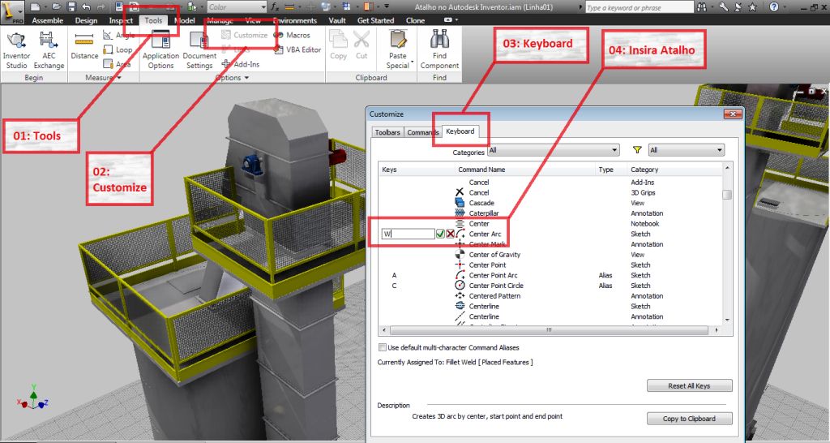The height and width of the screenshot is (443, 830).
Task: Cancel the shortcut entry with the red X
Action: click(x=450, y=234)
